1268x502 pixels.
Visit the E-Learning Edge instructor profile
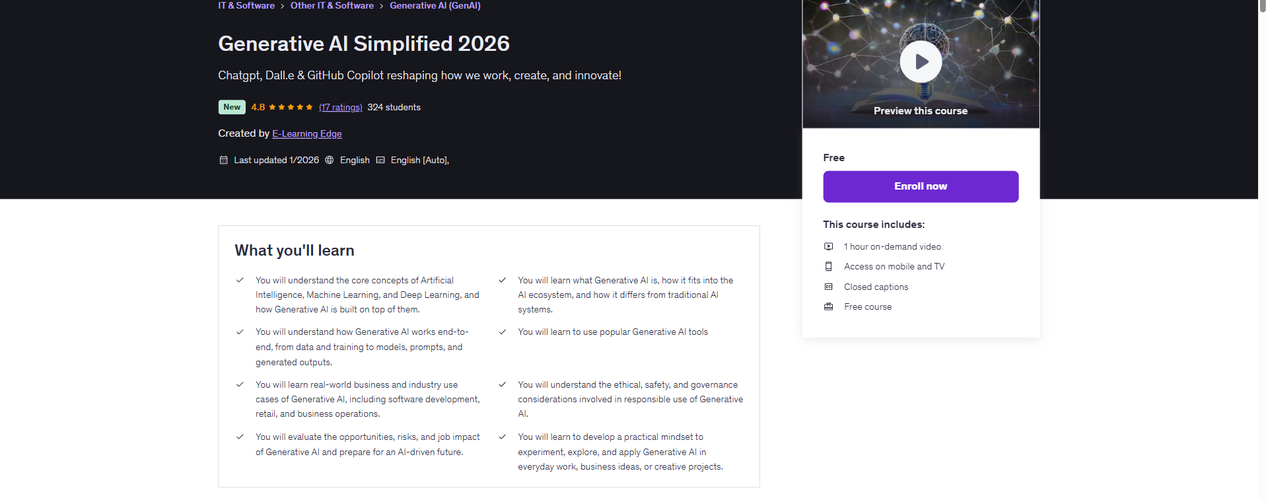coord(306,133)
